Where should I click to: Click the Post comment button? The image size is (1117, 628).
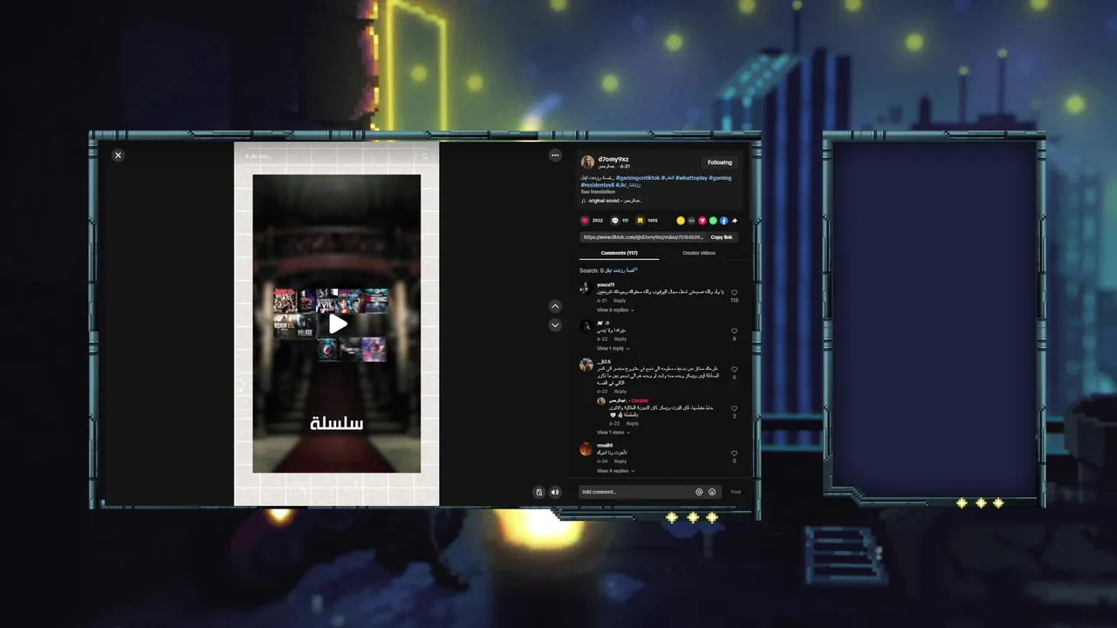pos(736,492)
